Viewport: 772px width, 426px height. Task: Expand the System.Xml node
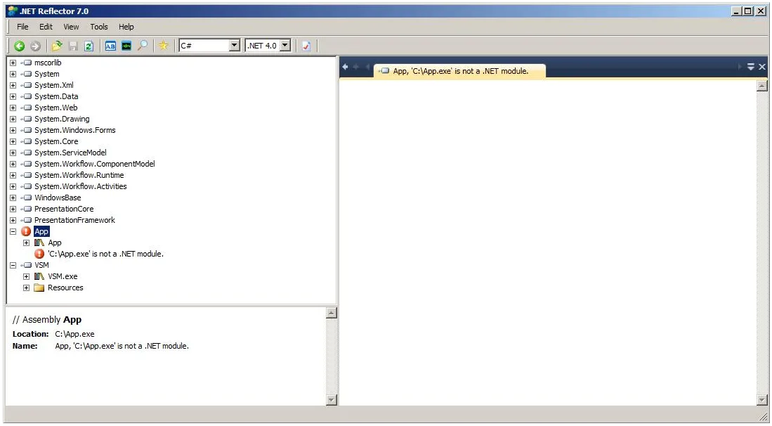point(13,85)
